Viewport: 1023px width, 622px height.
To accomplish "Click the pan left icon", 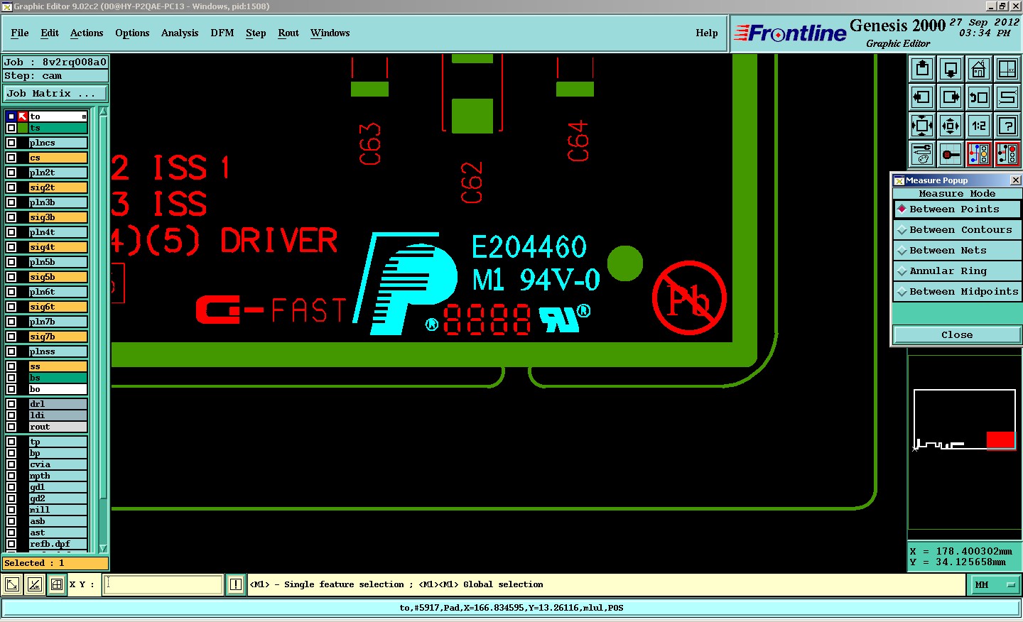I will click(922, 97).
